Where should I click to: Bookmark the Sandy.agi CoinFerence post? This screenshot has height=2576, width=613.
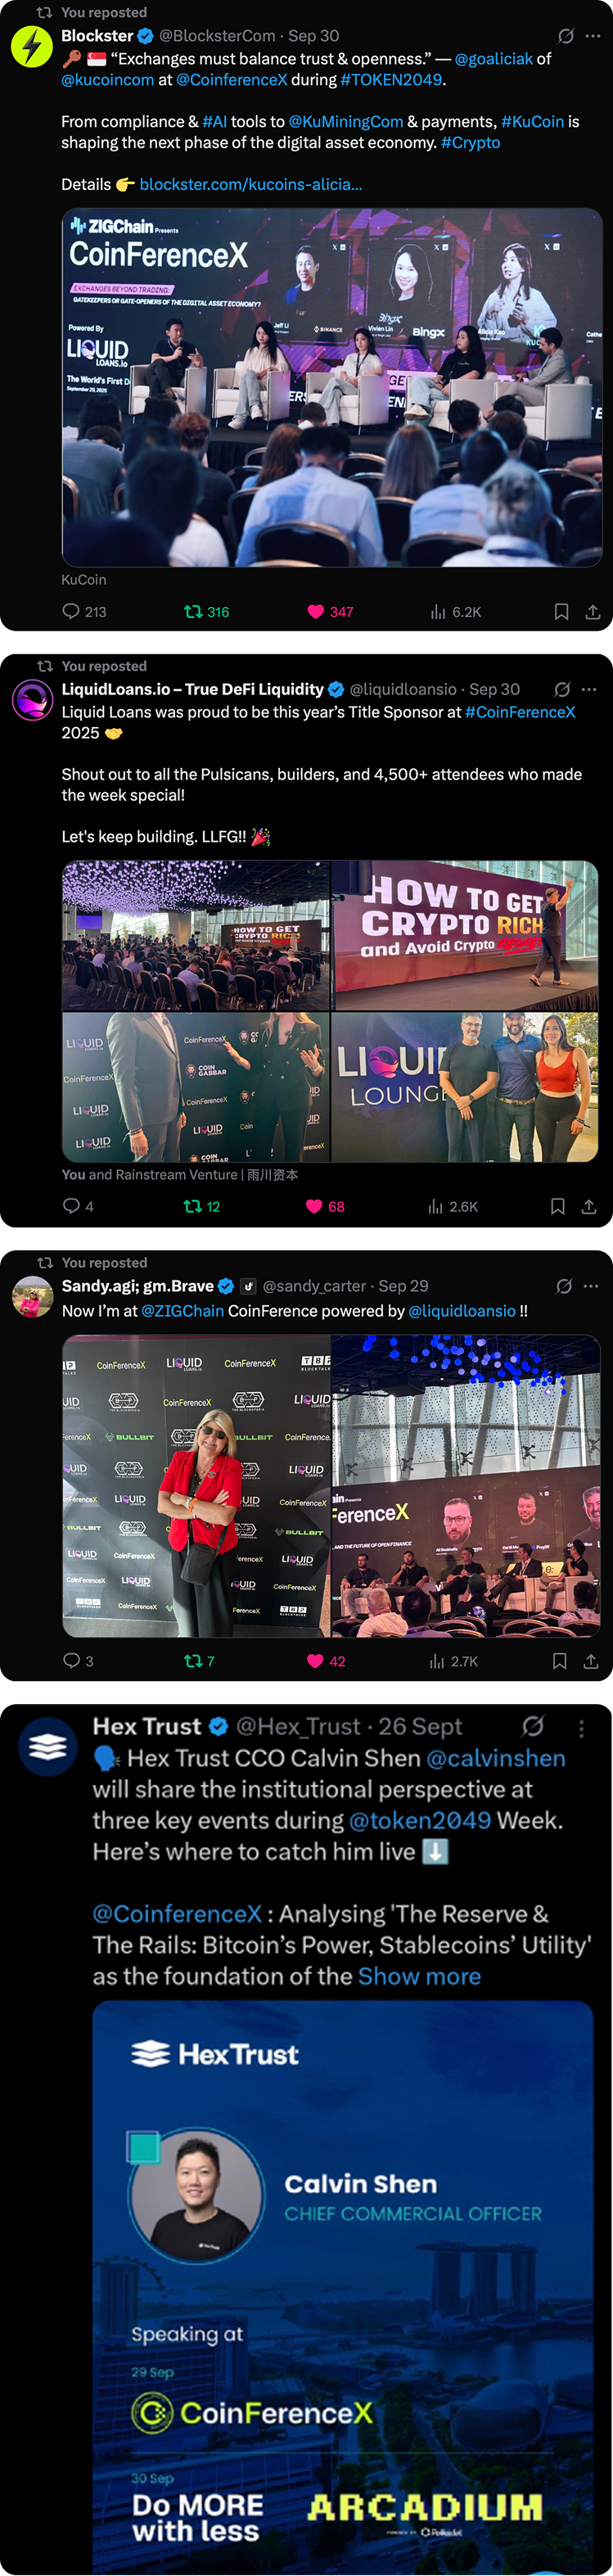click(560, 1661)
